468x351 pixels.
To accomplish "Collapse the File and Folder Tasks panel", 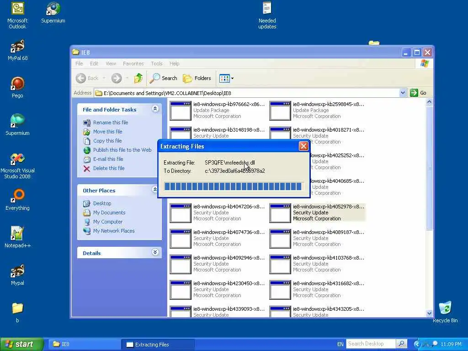I will (155, 109).
